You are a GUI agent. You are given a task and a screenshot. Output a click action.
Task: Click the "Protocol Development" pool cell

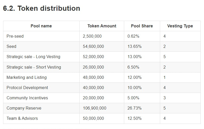pos(27,88)
